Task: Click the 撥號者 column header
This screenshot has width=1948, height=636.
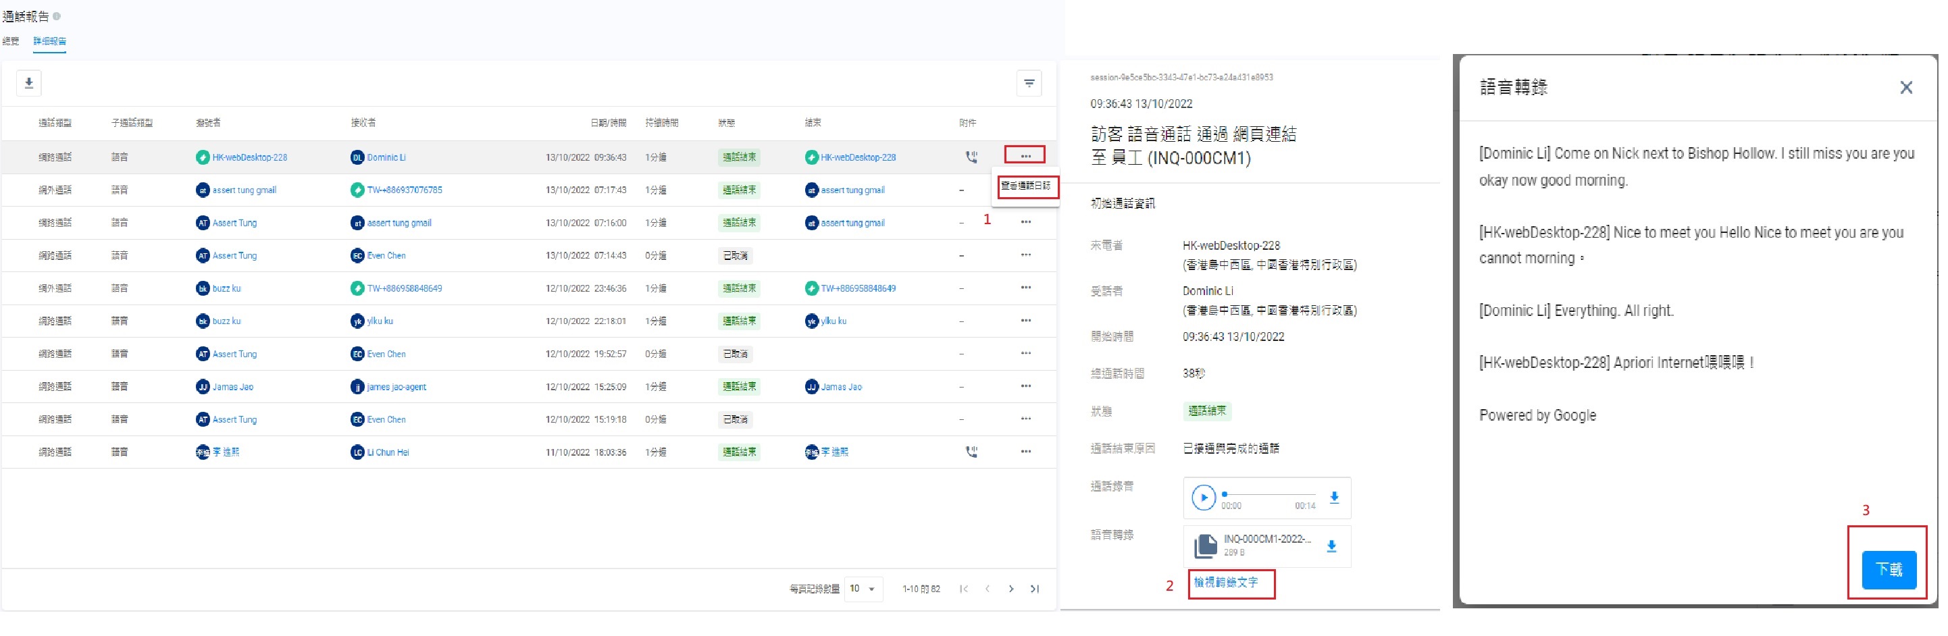Action: tap(208, 122)
